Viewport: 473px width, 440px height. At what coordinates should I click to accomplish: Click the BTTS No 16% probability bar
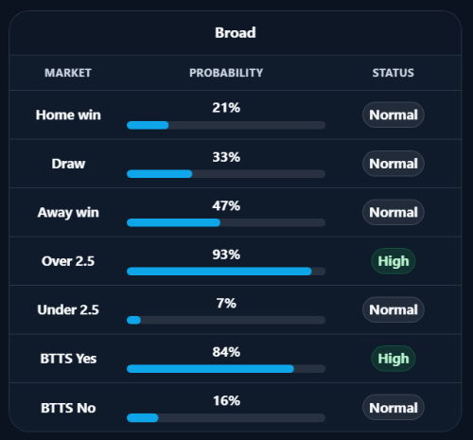tap(226, 418)
